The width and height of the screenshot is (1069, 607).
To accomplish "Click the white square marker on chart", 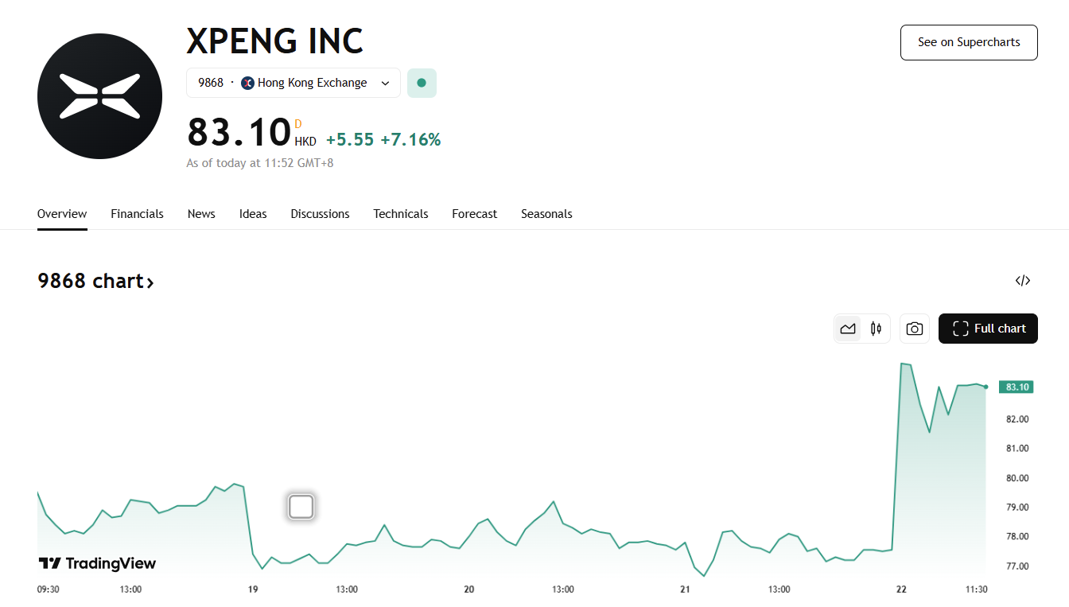I will pyautogui.click(x=301, y=507).
